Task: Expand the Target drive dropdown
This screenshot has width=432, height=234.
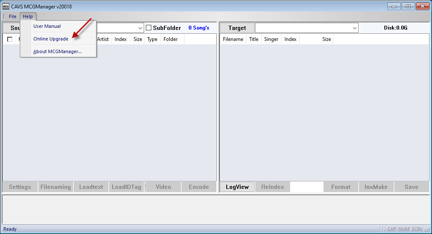Action: [354, 28]
